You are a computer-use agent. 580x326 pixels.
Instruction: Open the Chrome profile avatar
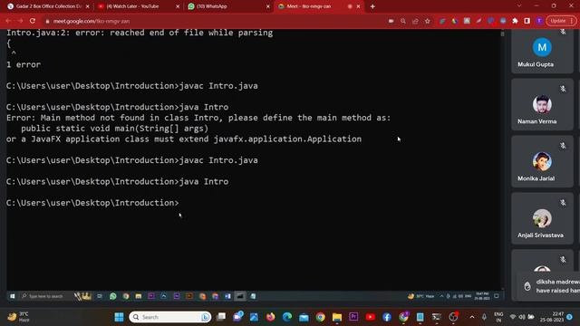(539, 21)
